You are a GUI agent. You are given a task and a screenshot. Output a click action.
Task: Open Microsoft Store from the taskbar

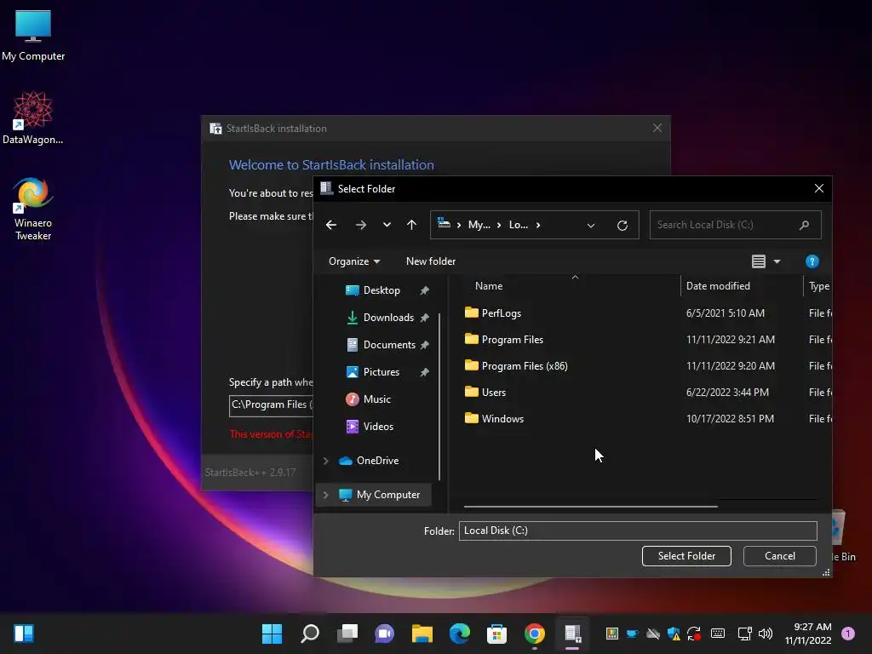[x=496, y=634]
